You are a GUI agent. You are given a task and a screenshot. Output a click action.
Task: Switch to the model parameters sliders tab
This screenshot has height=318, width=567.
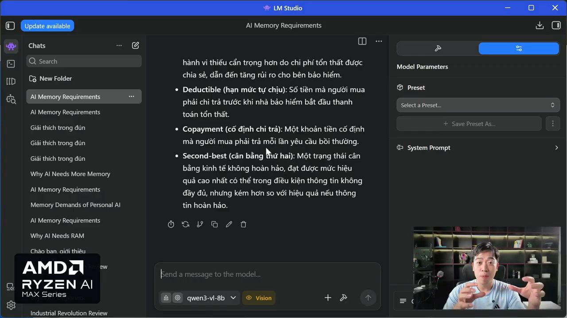pos(519,49)
